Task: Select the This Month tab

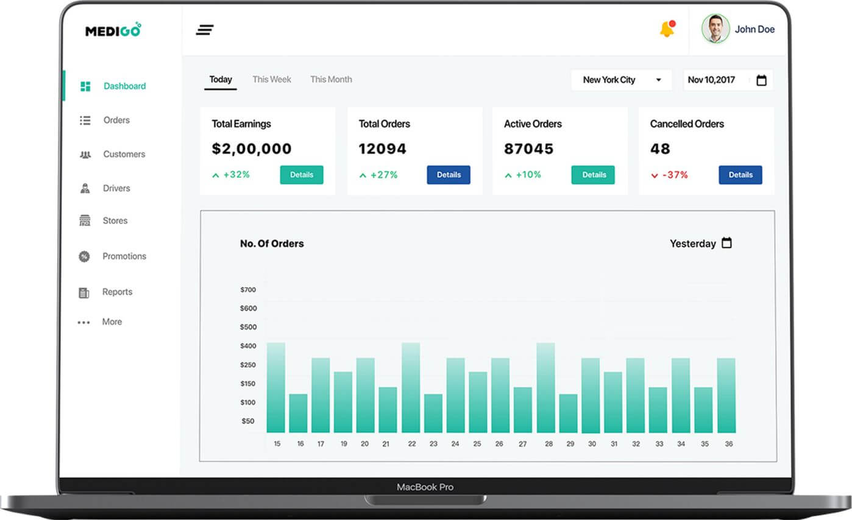Action: (x=331, y=79)
